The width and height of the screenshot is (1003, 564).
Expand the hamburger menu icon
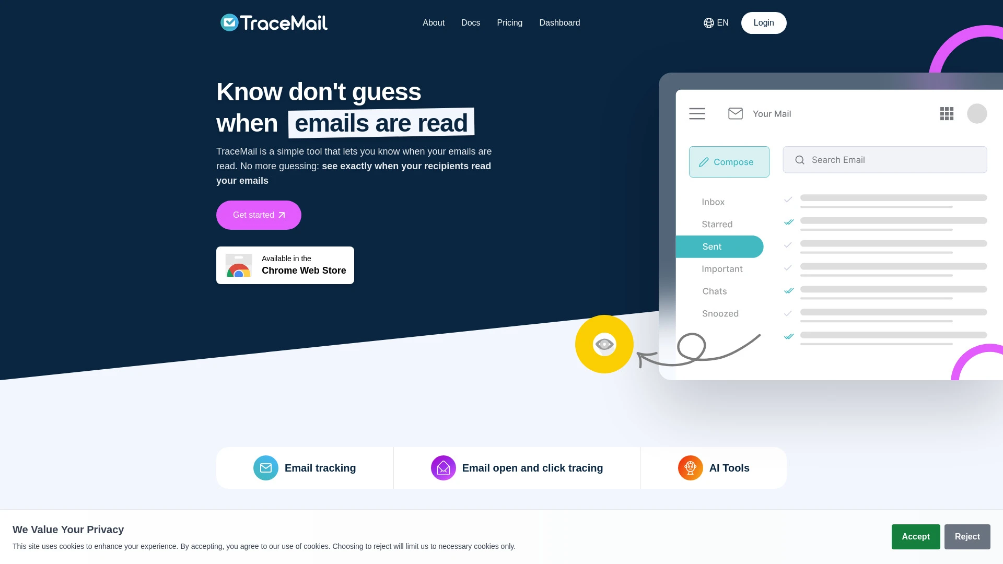pyautogui.click(x=697, y=113)
